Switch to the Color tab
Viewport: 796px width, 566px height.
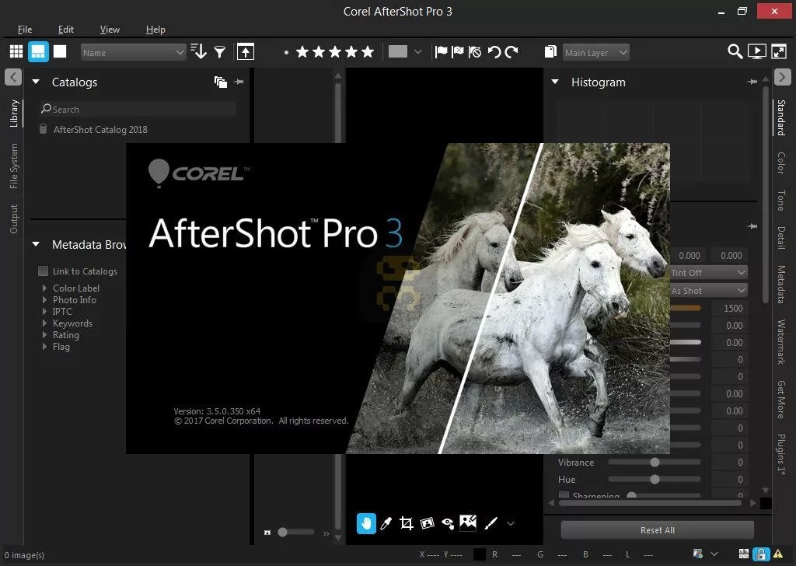781,162
